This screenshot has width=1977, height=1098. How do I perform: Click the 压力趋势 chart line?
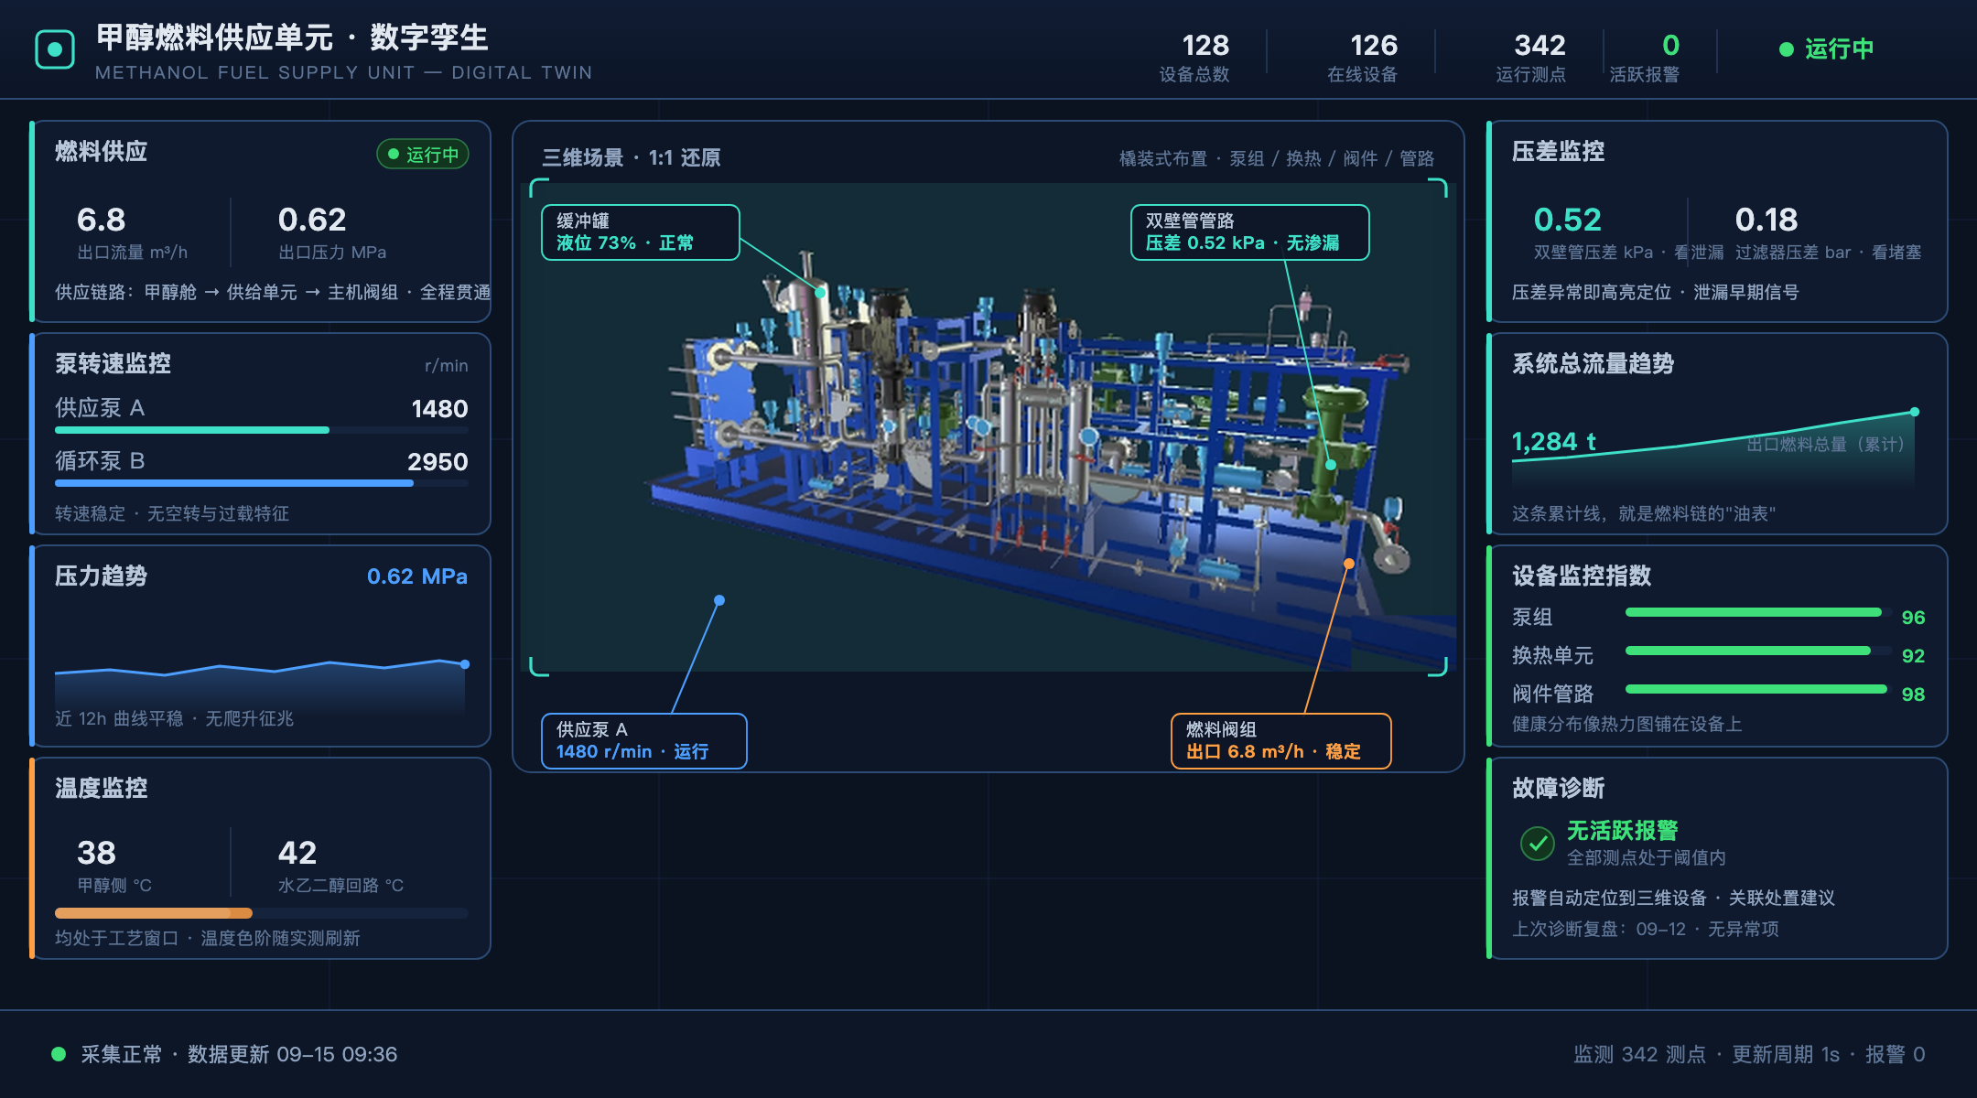click(x=260, y=668)
